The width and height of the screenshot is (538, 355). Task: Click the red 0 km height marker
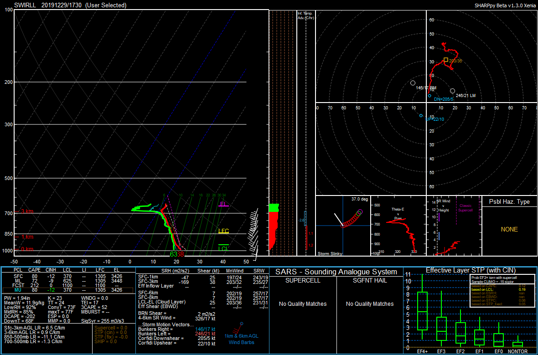pyautogui.click(x=25, y=249)
